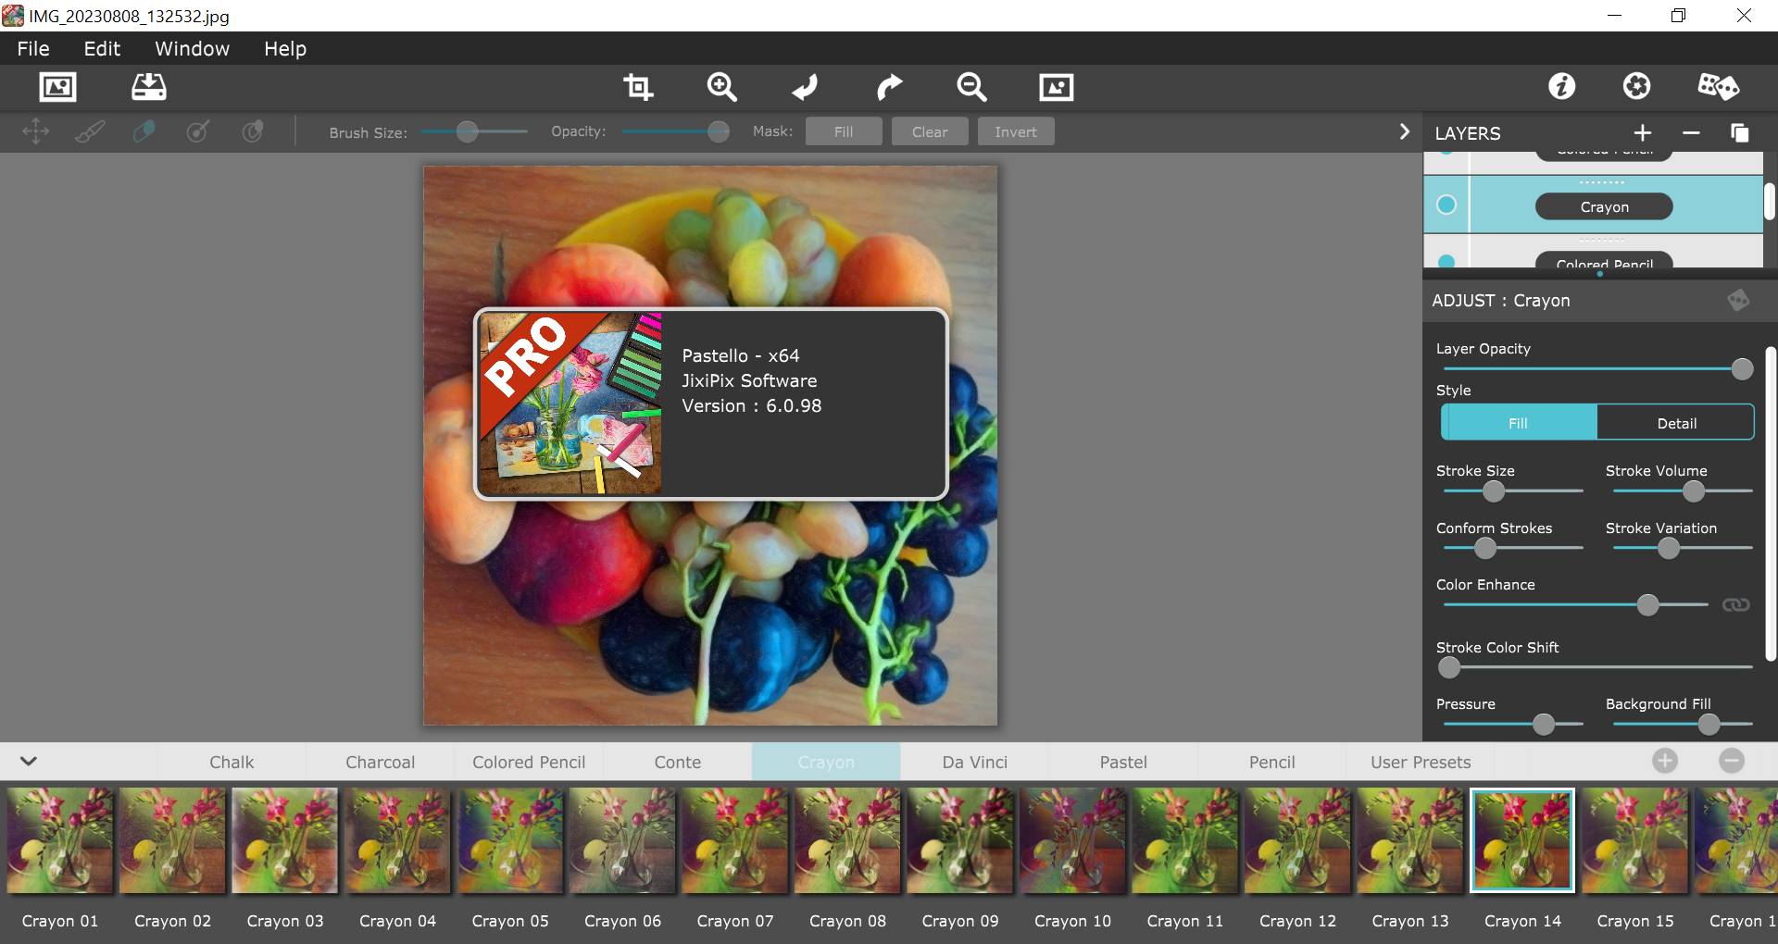This screenshot has height=944, width=1778.
Task: Click the Open Image icon
Action: (57, 87)
